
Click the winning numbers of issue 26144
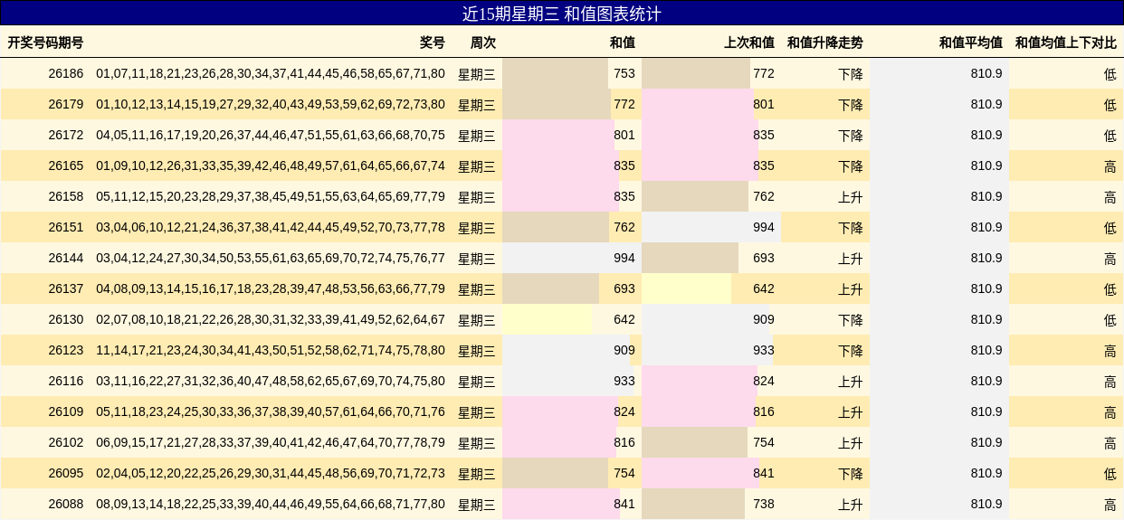click(x=271, y=258)
